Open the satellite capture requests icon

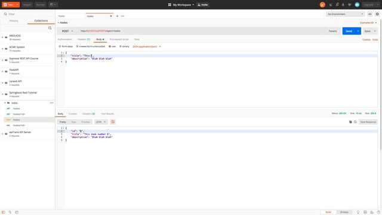pos(331,5)
